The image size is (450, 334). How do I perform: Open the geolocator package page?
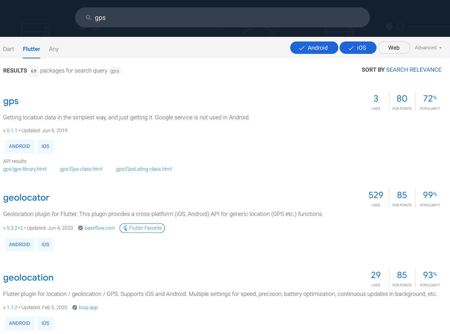pos(26,198)
